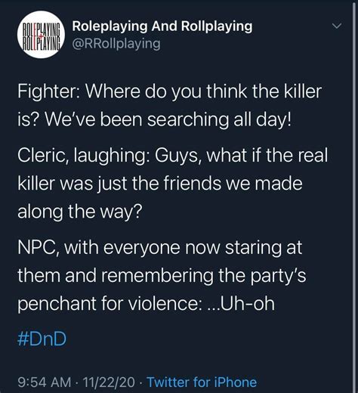Open the #DnD hashtag
The width and height of the screenshot is (358, 393).
click(42, 339)
